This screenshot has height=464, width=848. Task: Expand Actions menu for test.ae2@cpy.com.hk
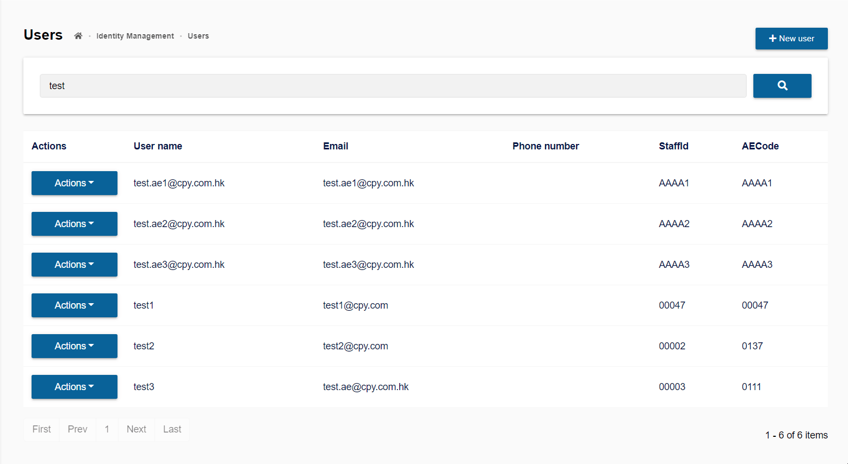74,224
